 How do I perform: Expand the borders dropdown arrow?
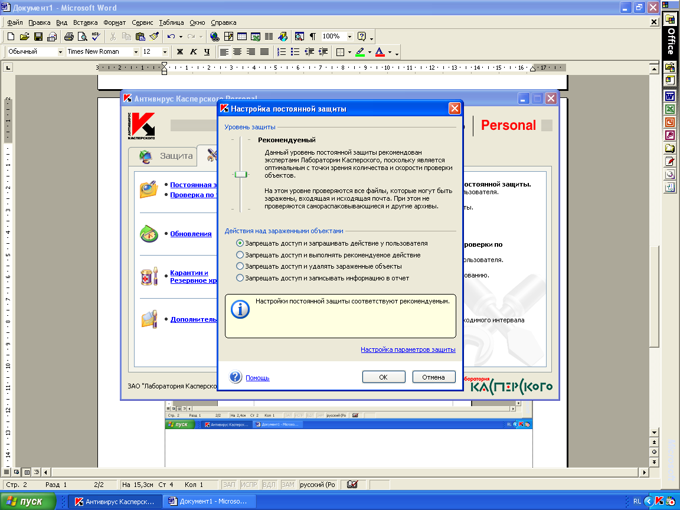(349, 52)
